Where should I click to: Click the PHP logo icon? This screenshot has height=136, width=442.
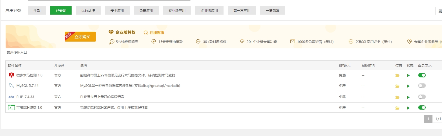coord(11,97)
